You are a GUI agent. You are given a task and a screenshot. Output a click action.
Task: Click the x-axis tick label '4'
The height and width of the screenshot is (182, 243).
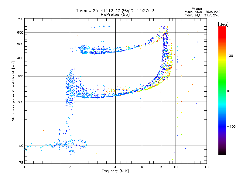[x=115, y=167]
